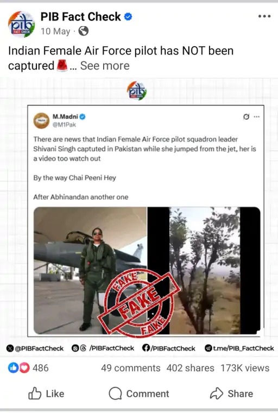The image size is (278, 413).
Task: Open PIB Fact Check page name
Action: point(81,17)
